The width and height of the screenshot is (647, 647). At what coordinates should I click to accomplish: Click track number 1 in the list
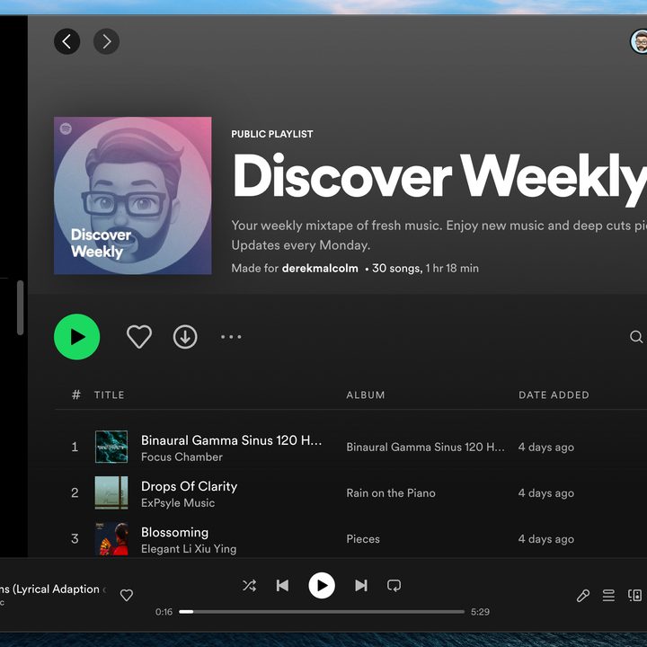coord(75,447)
